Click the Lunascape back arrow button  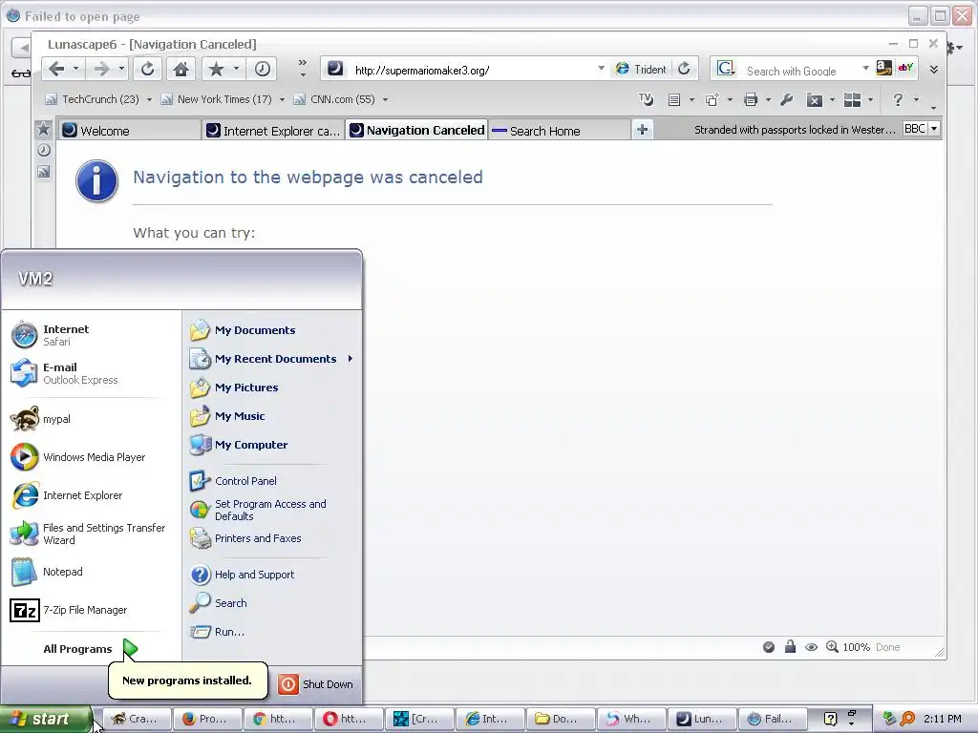pyautogui.click(x=56, y=69)
